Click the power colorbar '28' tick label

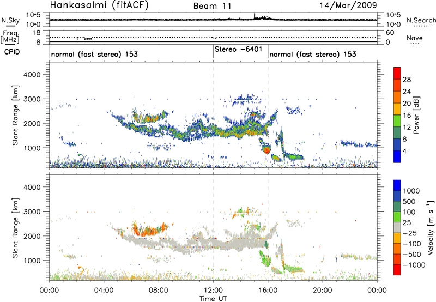[407, 80]
